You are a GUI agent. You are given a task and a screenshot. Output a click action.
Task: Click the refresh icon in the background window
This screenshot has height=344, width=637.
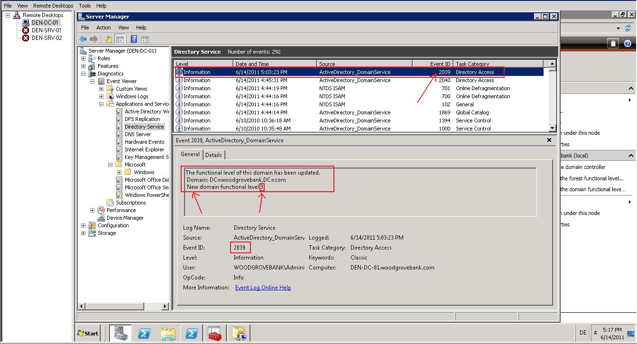[x=628, y=28]
